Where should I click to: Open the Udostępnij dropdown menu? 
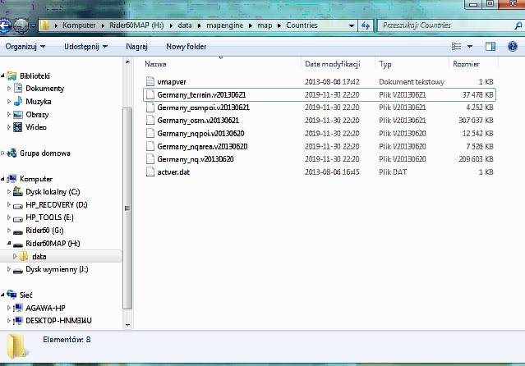click(84, 47)
